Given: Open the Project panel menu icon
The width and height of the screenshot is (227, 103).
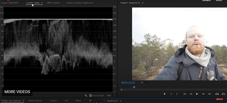Looking at the screenshot, I should [x=24, y=100].
